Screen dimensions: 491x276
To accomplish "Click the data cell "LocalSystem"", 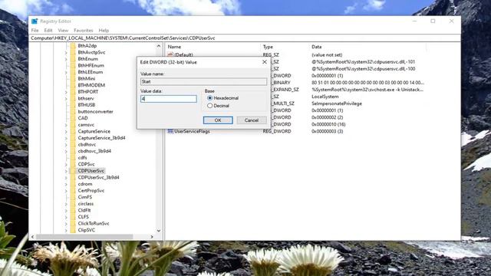I will coord(325,97).
